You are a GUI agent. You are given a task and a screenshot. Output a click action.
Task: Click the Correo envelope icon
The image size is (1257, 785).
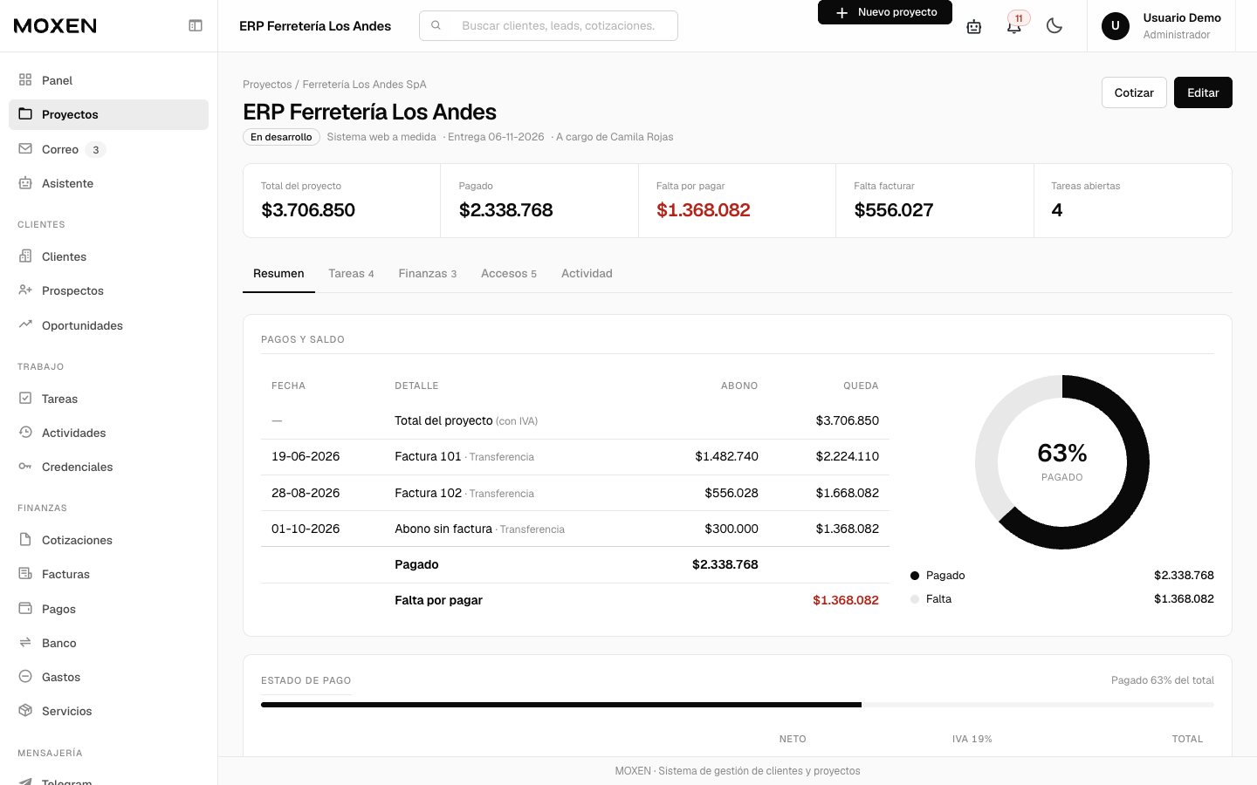click(25, 149)
